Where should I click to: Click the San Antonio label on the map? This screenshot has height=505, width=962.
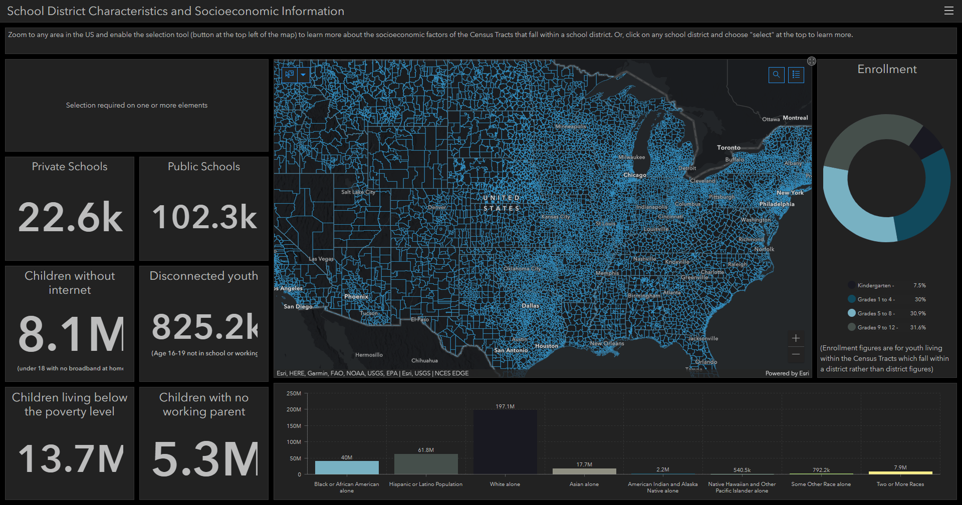pos(511,350)
